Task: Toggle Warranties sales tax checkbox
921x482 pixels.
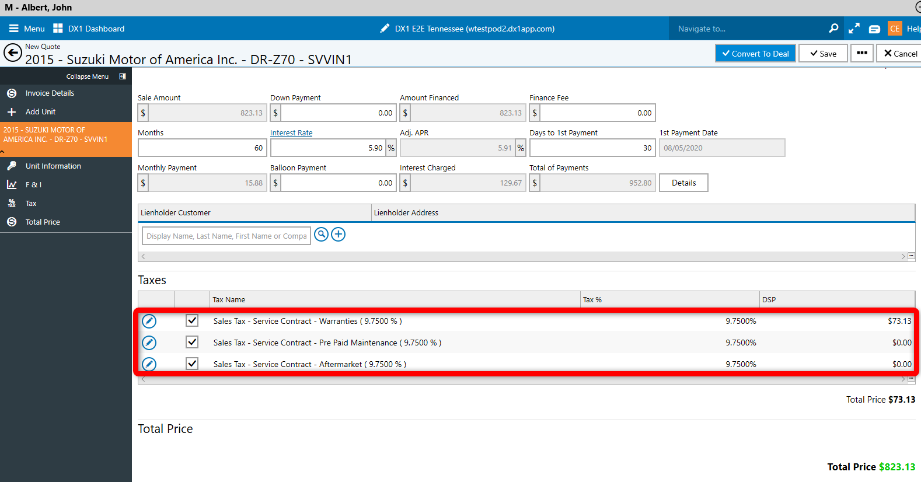Action: (x=192, y=321)
